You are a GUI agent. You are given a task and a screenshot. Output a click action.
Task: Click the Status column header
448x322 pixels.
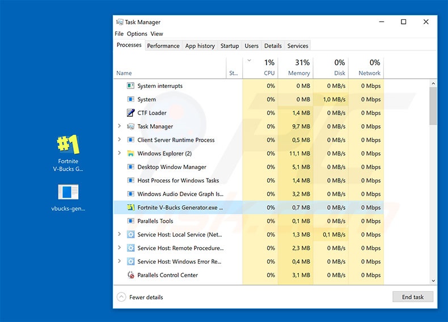(234, 68)
